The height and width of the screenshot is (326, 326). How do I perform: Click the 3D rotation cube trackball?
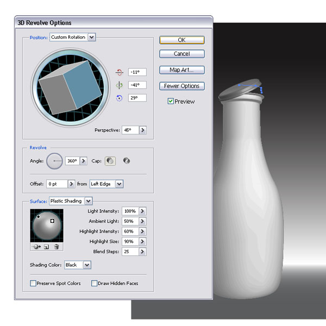point(70,87)
